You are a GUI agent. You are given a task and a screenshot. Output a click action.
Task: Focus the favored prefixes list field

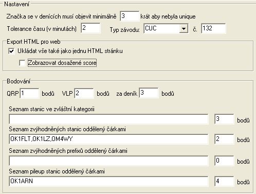pyautogui.click(x=108, y=161)
